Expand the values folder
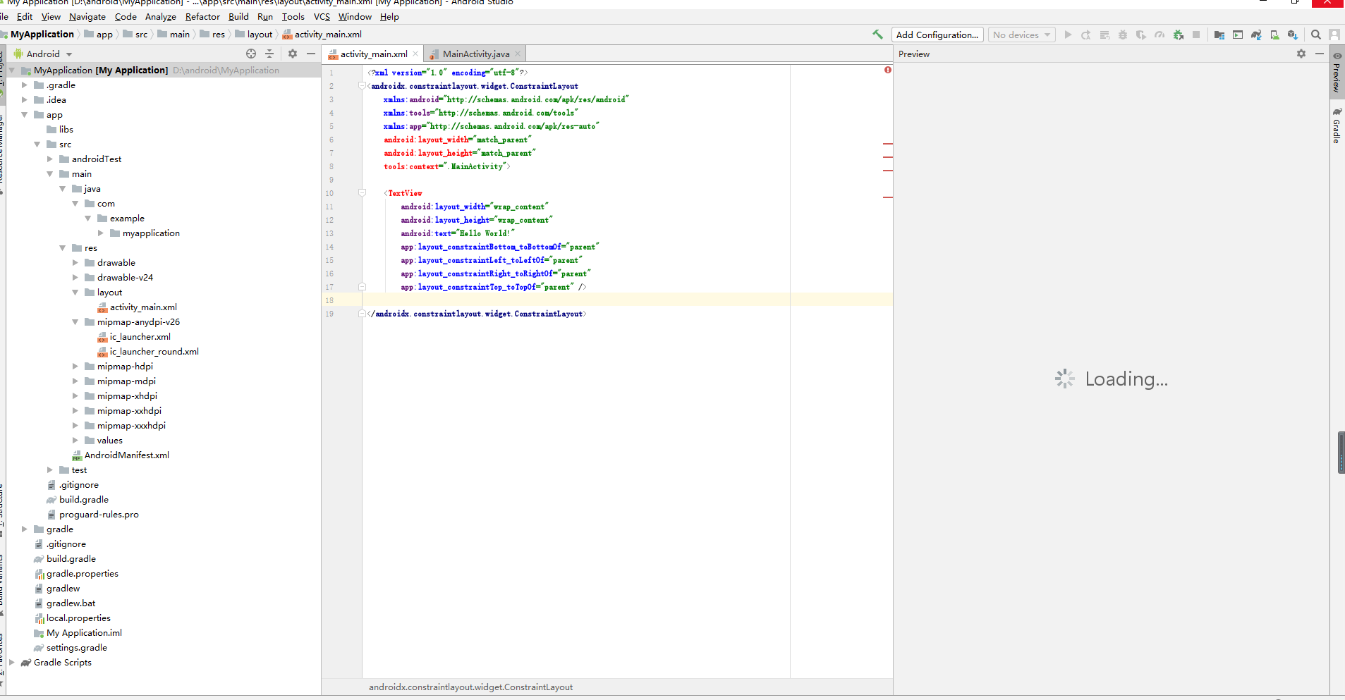1345x700 pixels. (75, 440)
